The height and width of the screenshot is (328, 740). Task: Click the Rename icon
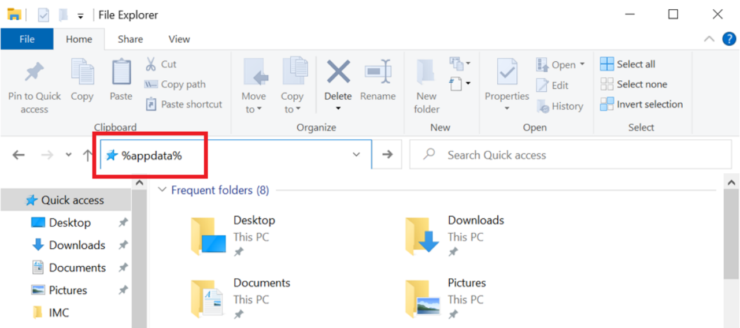pyautogui.click(x=378, y=72)
